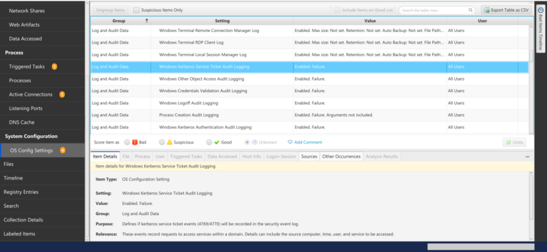Select Windows Kerberos Authentication Audit Logging row
The width and height of the screenshot is (547, 252).
310,127
